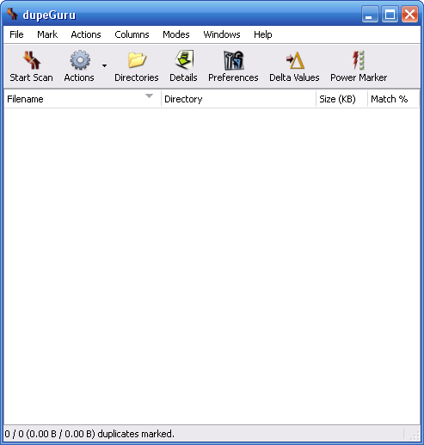Toggle Delta Values icon

295,60
